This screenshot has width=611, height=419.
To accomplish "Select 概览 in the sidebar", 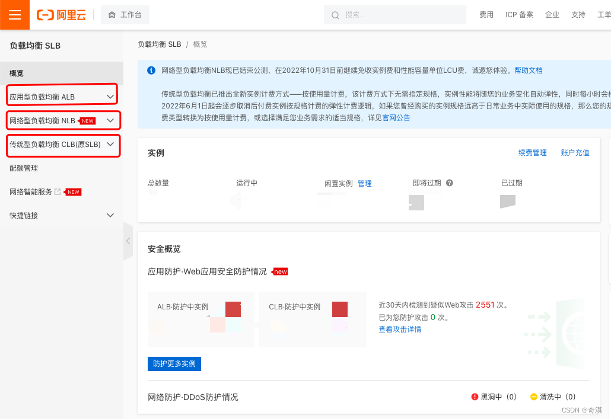I will coord(62,73).
